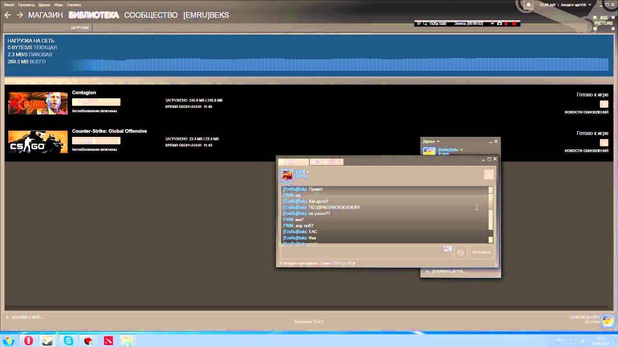This screenshot has height=347, width=618.
Task: Open the Друзья menu in menu bar
Action: point(44,5)
